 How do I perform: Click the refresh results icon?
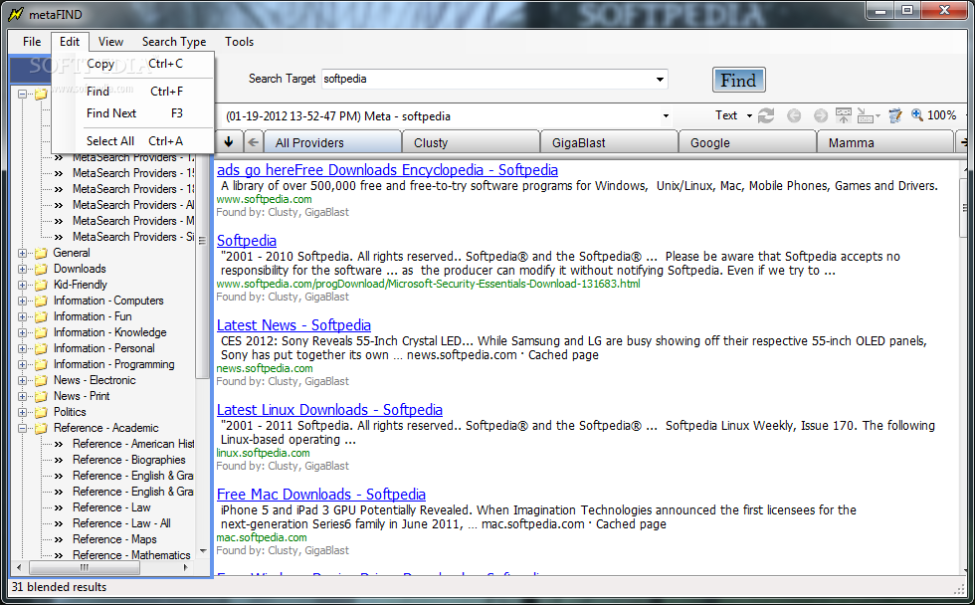coord(766,115)
